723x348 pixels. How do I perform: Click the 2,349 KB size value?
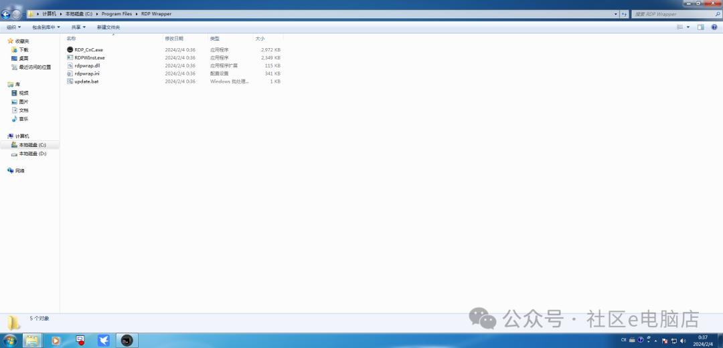pos(270,57)
